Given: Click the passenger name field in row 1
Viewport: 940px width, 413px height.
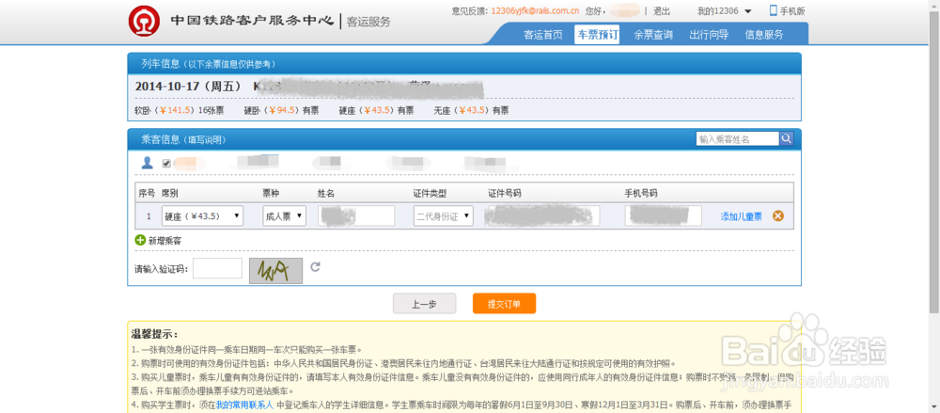Looking at the screenshot, I should pyautogui.click(x=356, y=216).
